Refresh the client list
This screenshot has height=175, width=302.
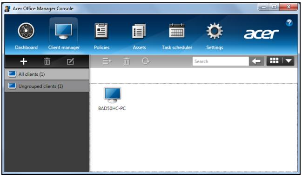pyautogui.click(x=146, y=61)
